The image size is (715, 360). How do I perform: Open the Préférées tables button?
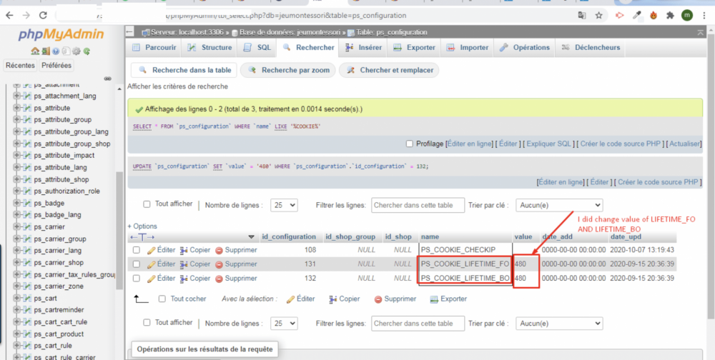[x=56, y=66]
